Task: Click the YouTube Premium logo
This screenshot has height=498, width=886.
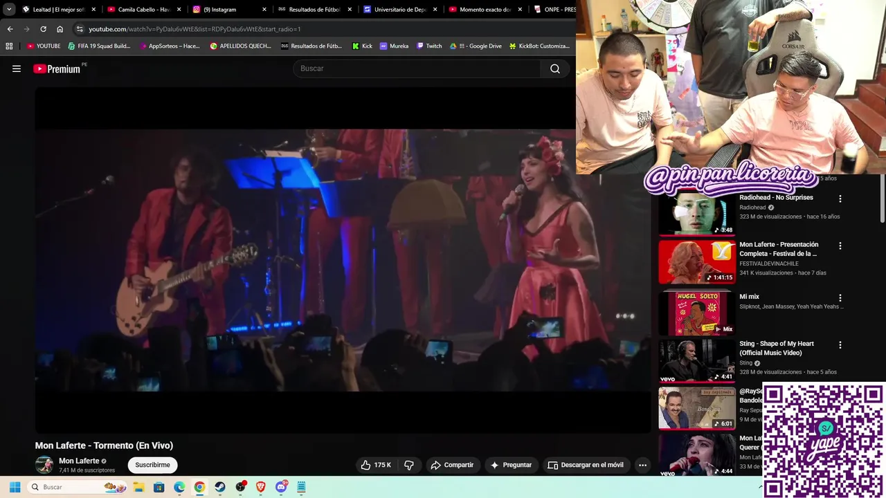Action: click(x=58, y=68)
